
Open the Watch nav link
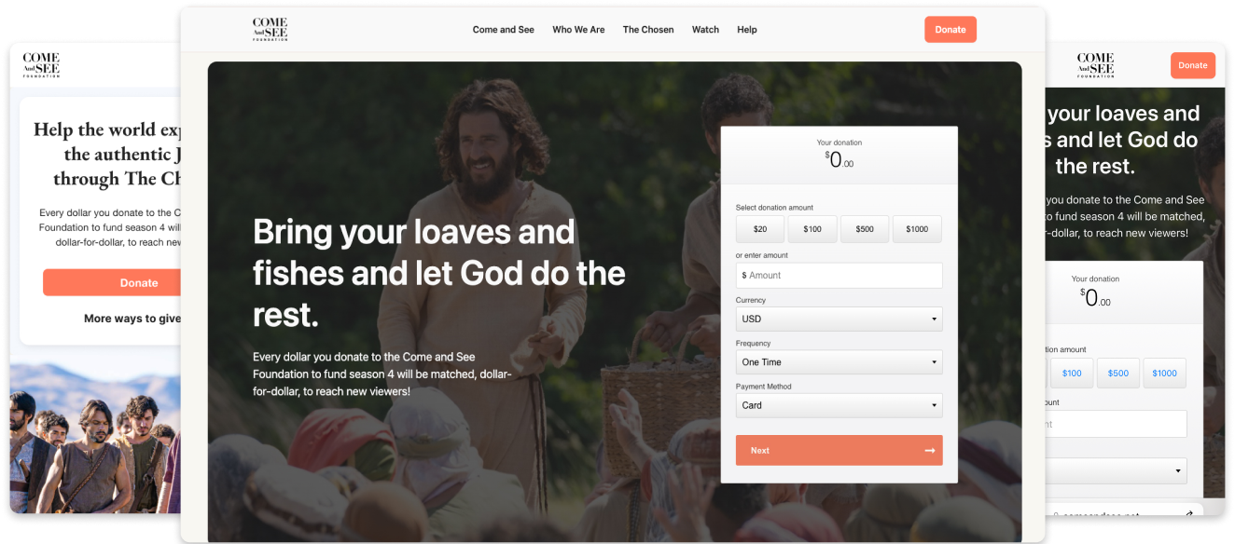705,30
